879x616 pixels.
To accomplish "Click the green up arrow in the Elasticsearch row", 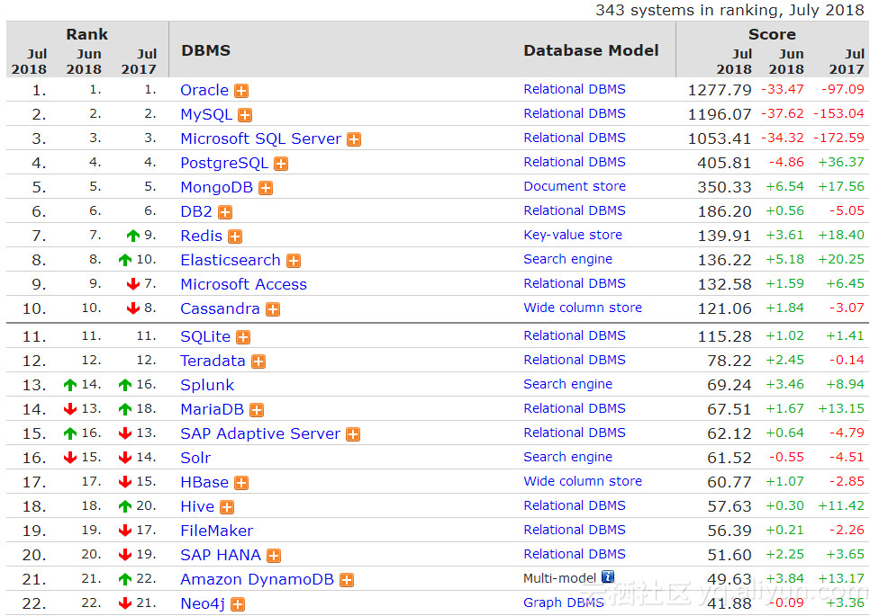I will 125,260.
